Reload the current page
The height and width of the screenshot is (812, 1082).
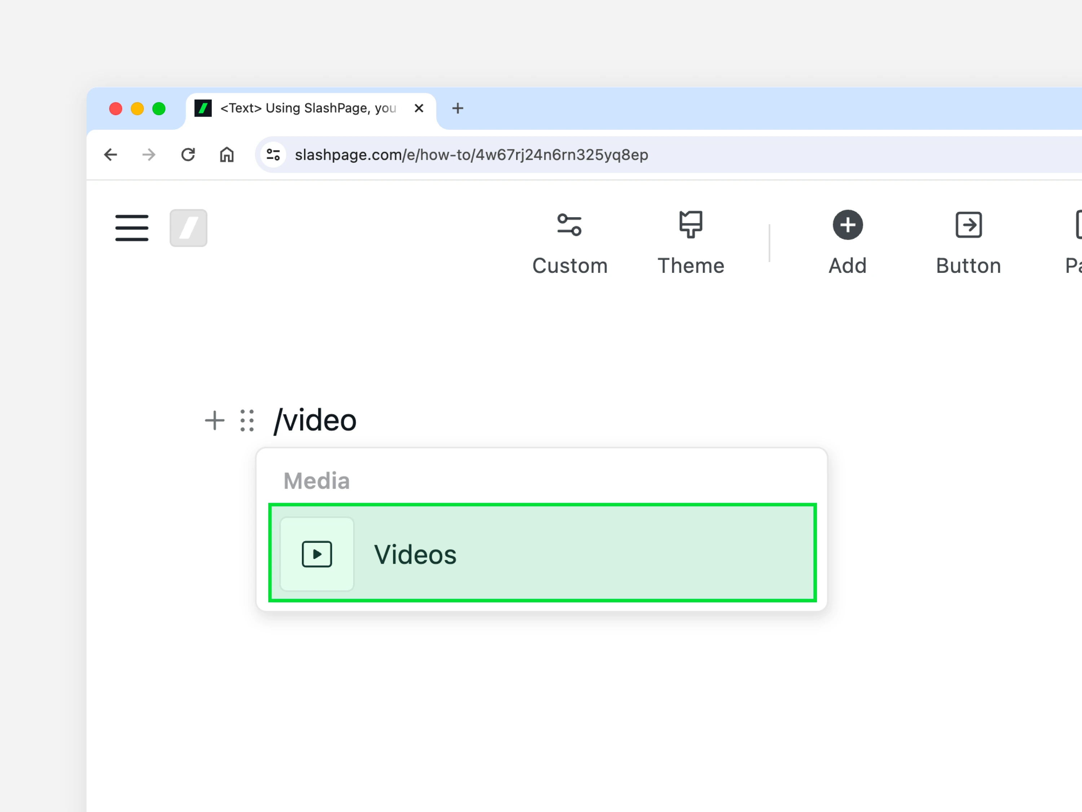[188, 155]
